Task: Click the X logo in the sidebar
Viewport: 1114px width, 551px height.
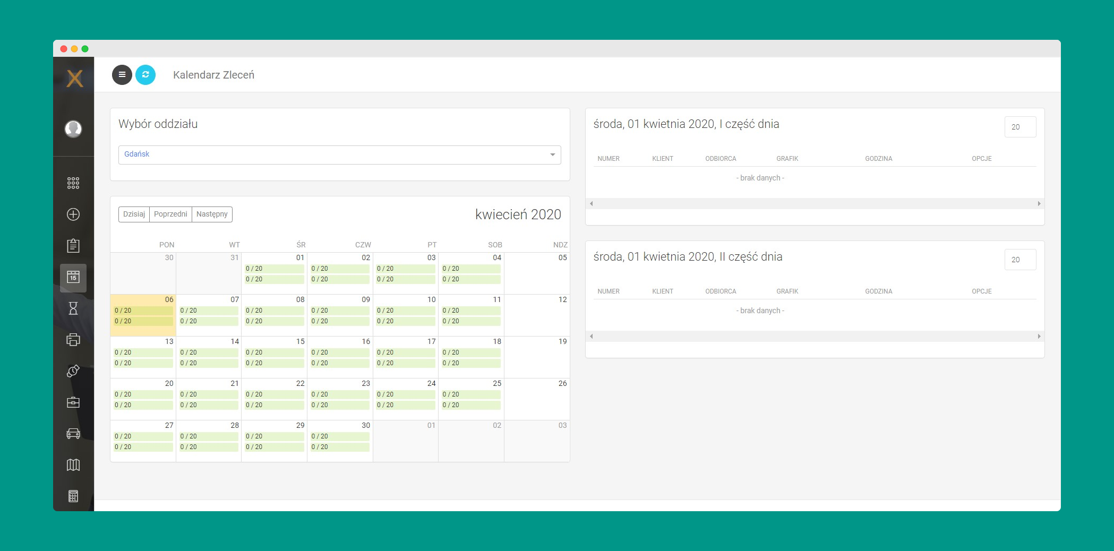Action: pos(74,79)
